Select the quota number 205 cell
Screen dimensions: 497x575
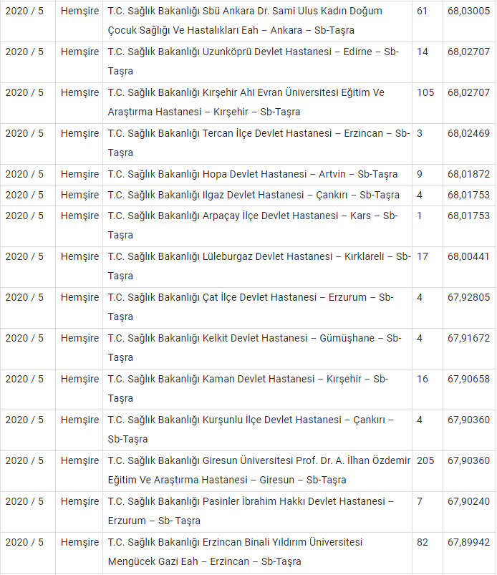click(x=425, y=460)
